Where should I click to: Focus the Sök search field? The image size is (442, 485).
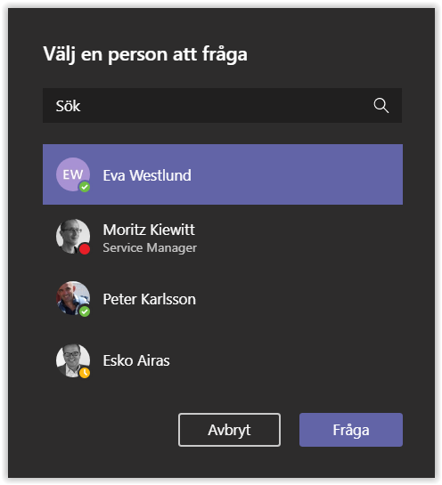click(x=223, y=106)
